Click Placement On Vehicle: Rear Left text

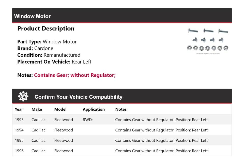click(54, 62)
